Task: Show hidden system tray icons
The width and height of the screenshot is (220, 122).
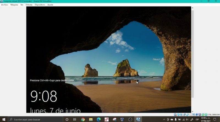Action: click(x=164, y=120)
